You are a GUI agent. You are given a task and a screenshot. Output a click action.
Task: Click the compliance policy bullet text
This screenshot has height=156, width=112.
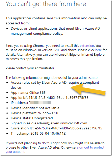point(55,31)
